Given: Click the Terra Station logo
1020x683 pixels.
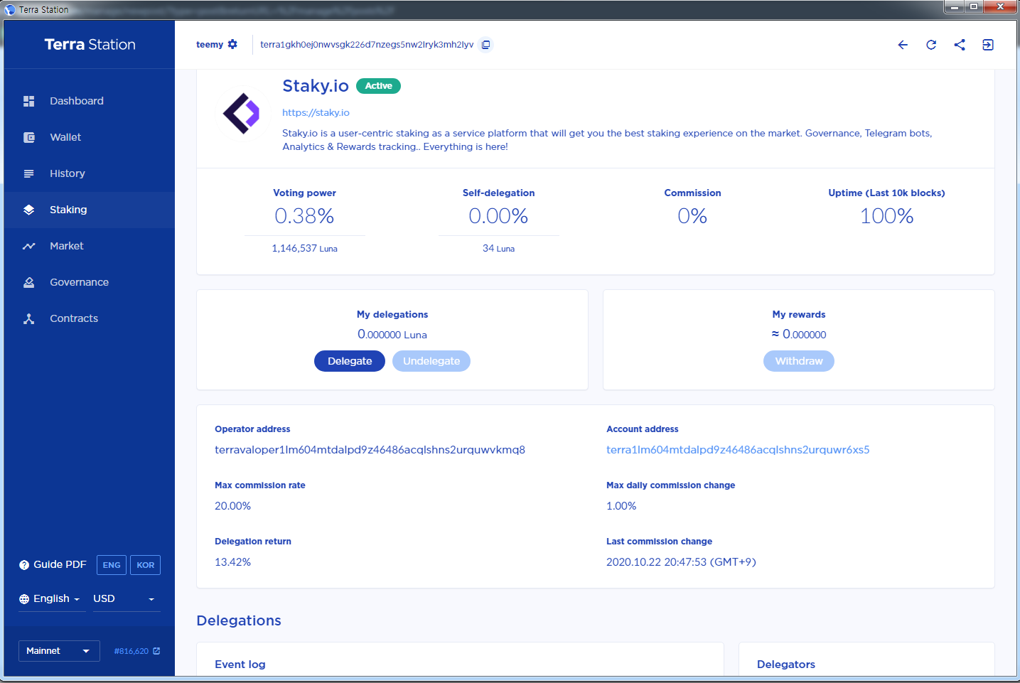Looking at the screenshot, I should pyautogui.click(x=90, y=44).
